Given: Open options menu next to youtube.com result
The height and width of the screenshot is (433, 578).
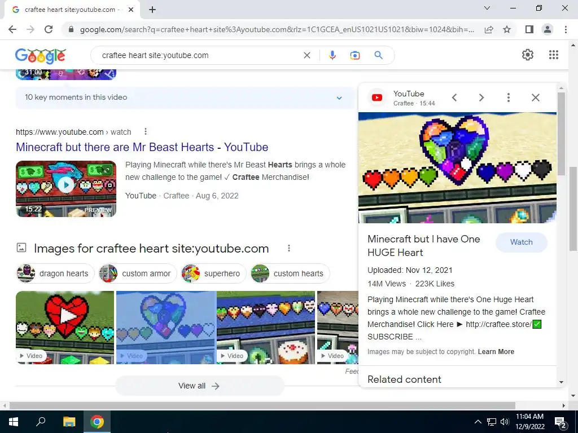Looking at the screenshot, I should pos(146,131).
